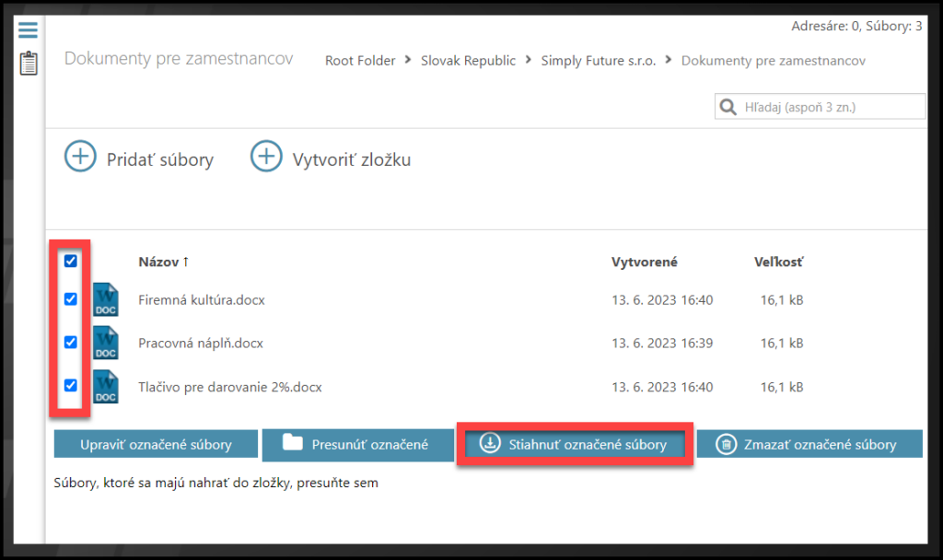Click Zmazať označené súbory button label

pyautogui.click(x=820, y=445)
